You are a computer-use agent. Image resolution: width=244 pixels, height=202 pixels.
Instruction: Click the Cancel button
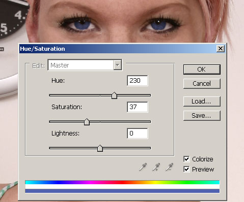pos(202,83)
